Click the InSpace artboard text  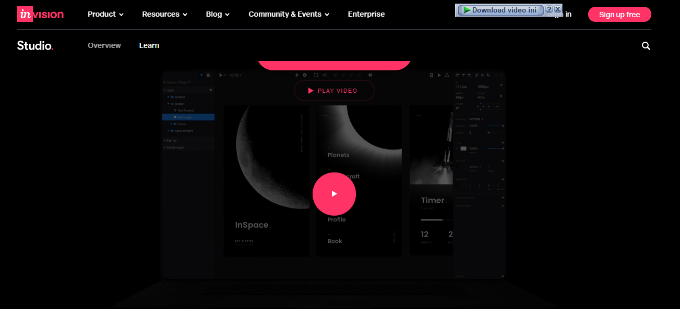[x=253, y=225]
